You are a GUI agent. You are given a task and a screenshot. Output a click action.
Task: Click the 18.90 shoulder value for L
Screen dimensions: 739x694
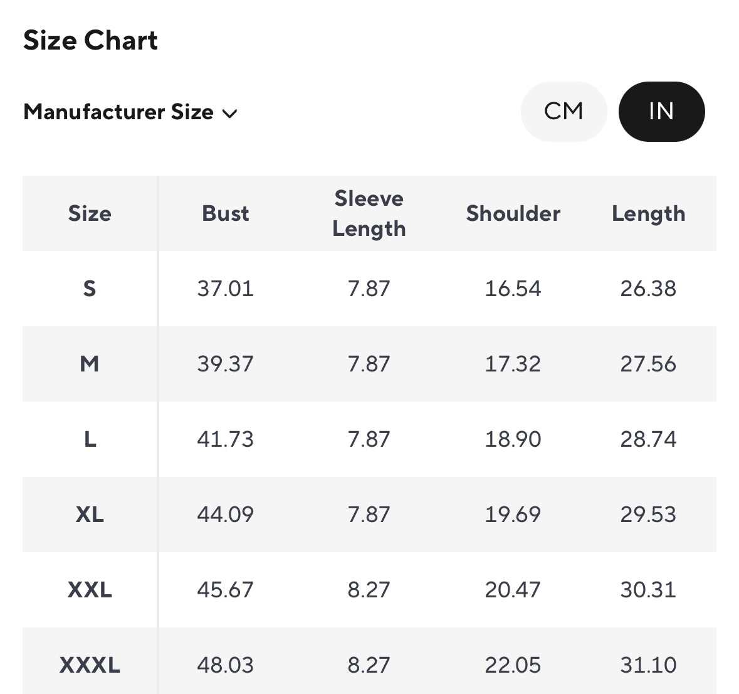513,439
